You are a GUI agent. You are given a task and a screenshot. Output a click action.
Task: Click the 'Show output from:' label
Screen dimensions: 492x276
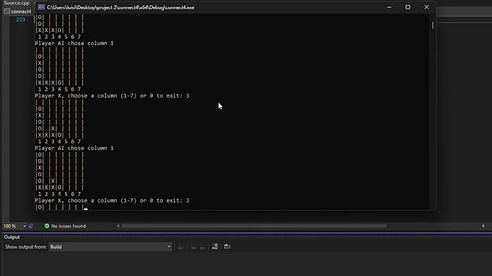tap(26, 247)
